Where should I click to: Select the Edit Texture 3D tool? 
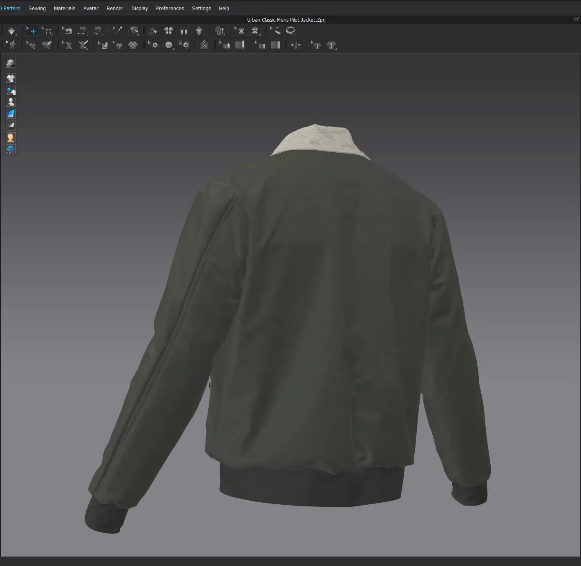tap(103, 45)
